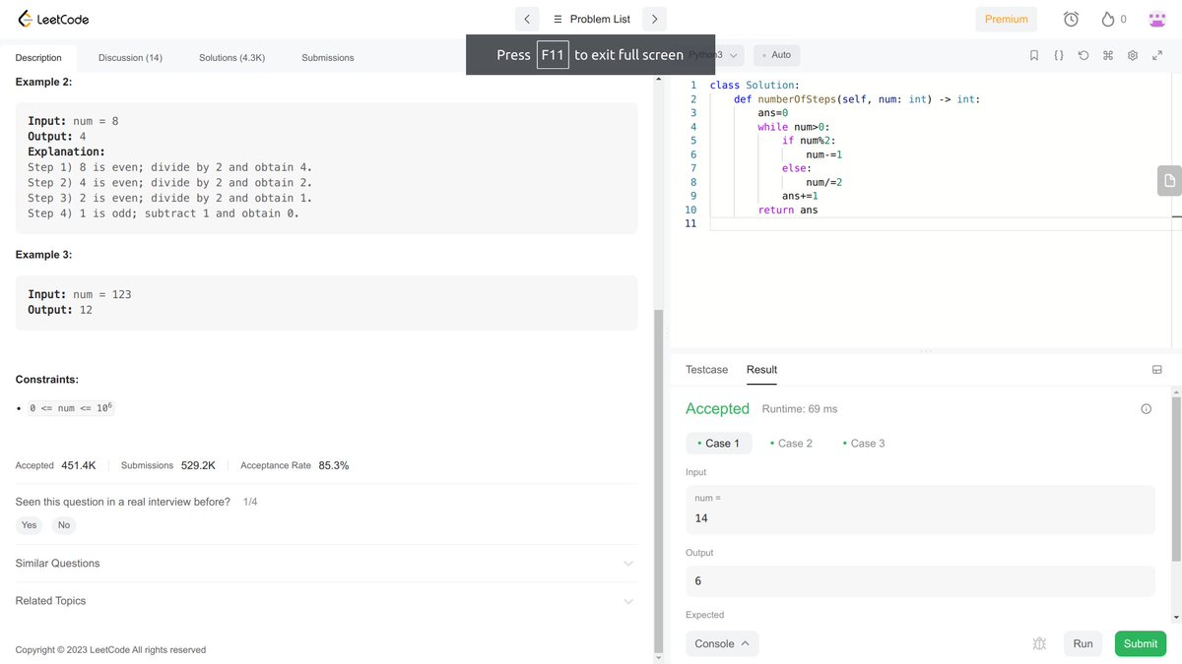
Task: Open the Submissions tab
Action: 328,58
